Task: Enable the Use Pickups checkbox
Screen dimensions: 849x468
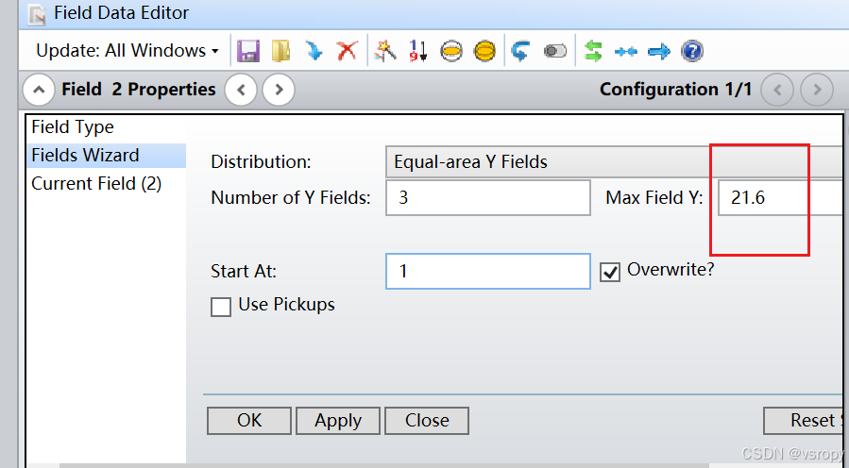Action: click(221, 307)
